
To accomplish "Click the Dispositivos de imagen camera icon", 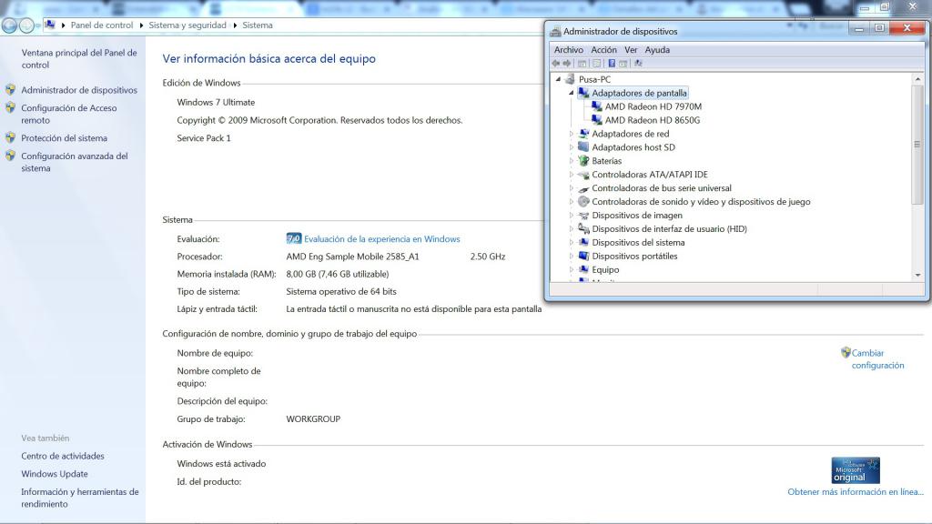I will pyautogui.click(x=583, y=216).
